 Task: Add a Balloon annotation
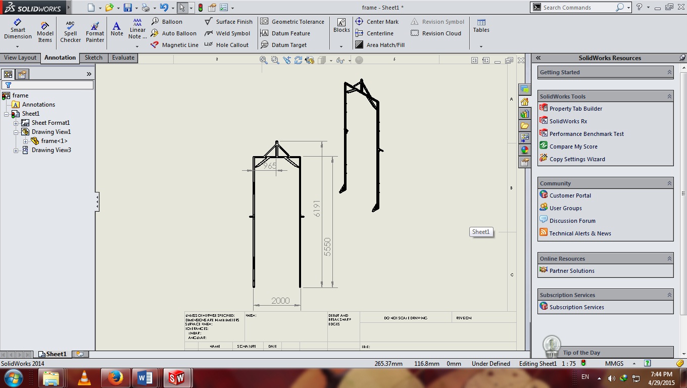(x=167, y=22)
